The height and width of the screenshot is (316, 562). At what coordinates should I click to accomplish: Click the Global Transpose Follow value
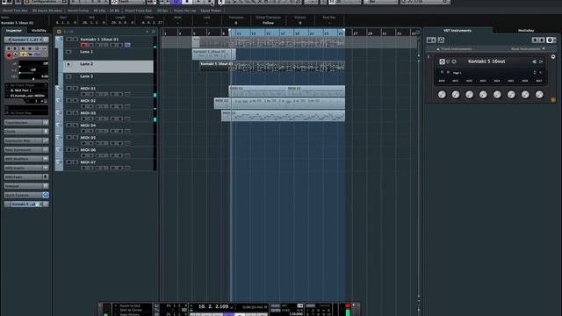coord(268,23)
